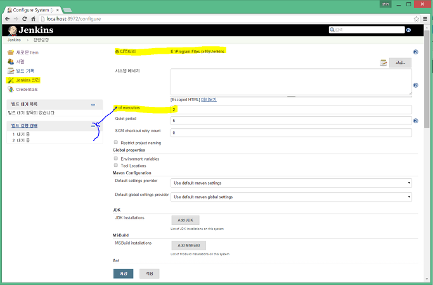Screen dimensions: 433x285
Task: Open the 미리보기 preview link
Action: click(209, 100)
